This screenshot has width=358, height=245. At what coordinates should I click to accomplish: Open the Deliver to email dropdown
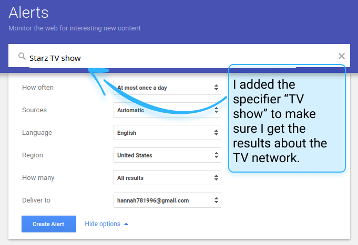167,200
